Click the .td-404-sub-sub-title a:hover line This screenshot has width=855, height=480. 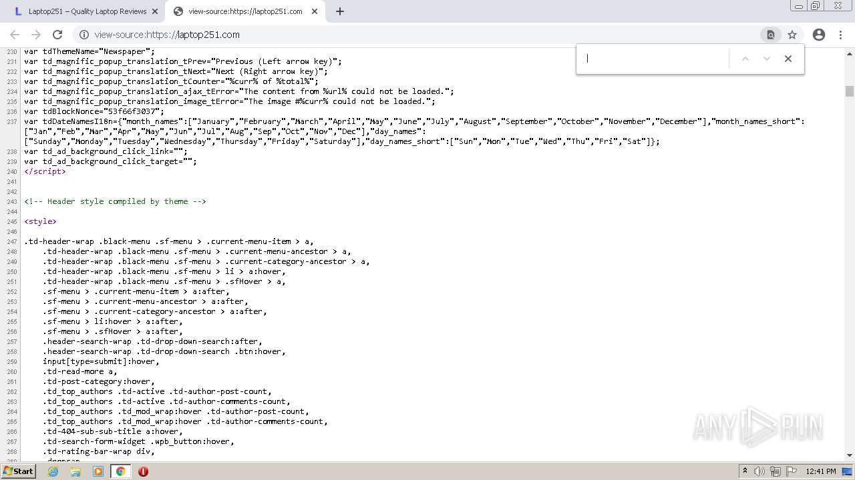(x=112, y=431)
